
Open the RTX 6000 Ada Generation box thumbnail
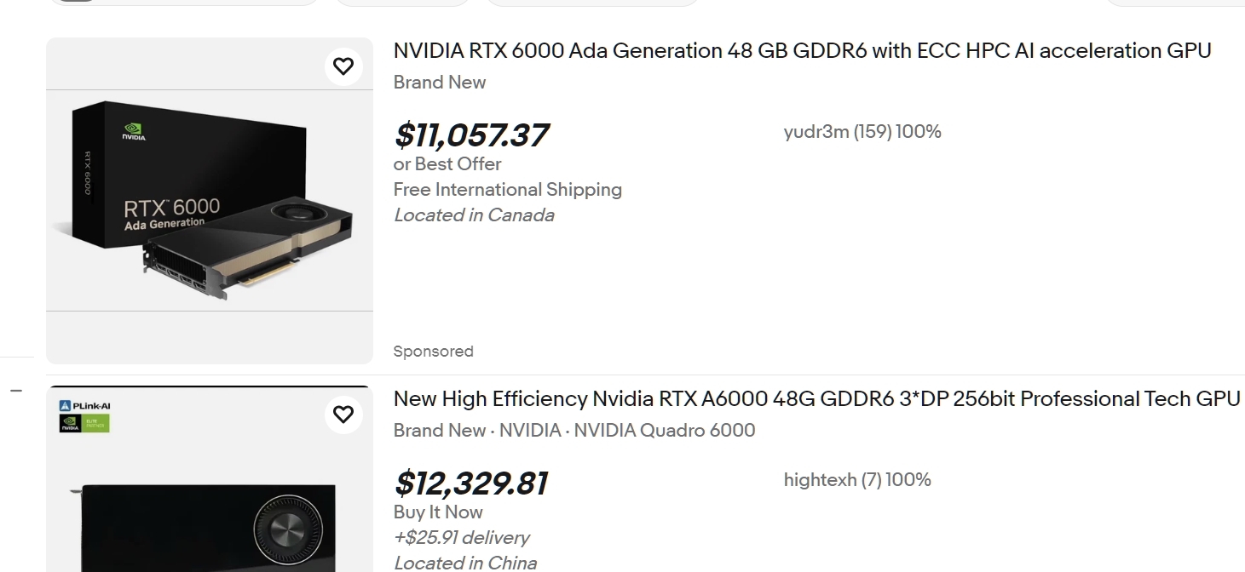click(209, 201)
